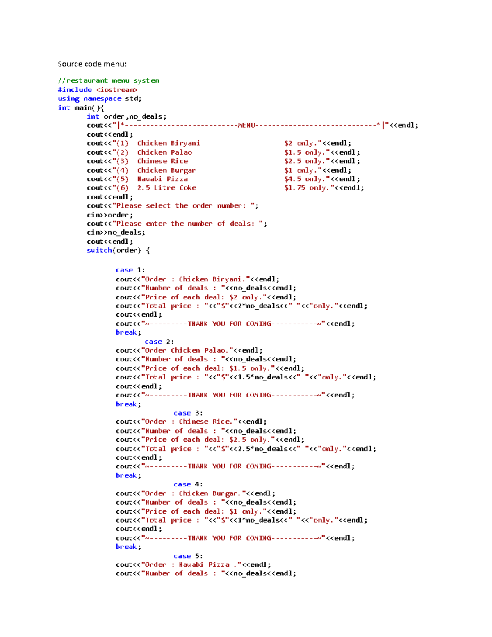This screenshot has height=637, width=492.
Task: Click the 'break;' after case 4
Action: [128, 547]
